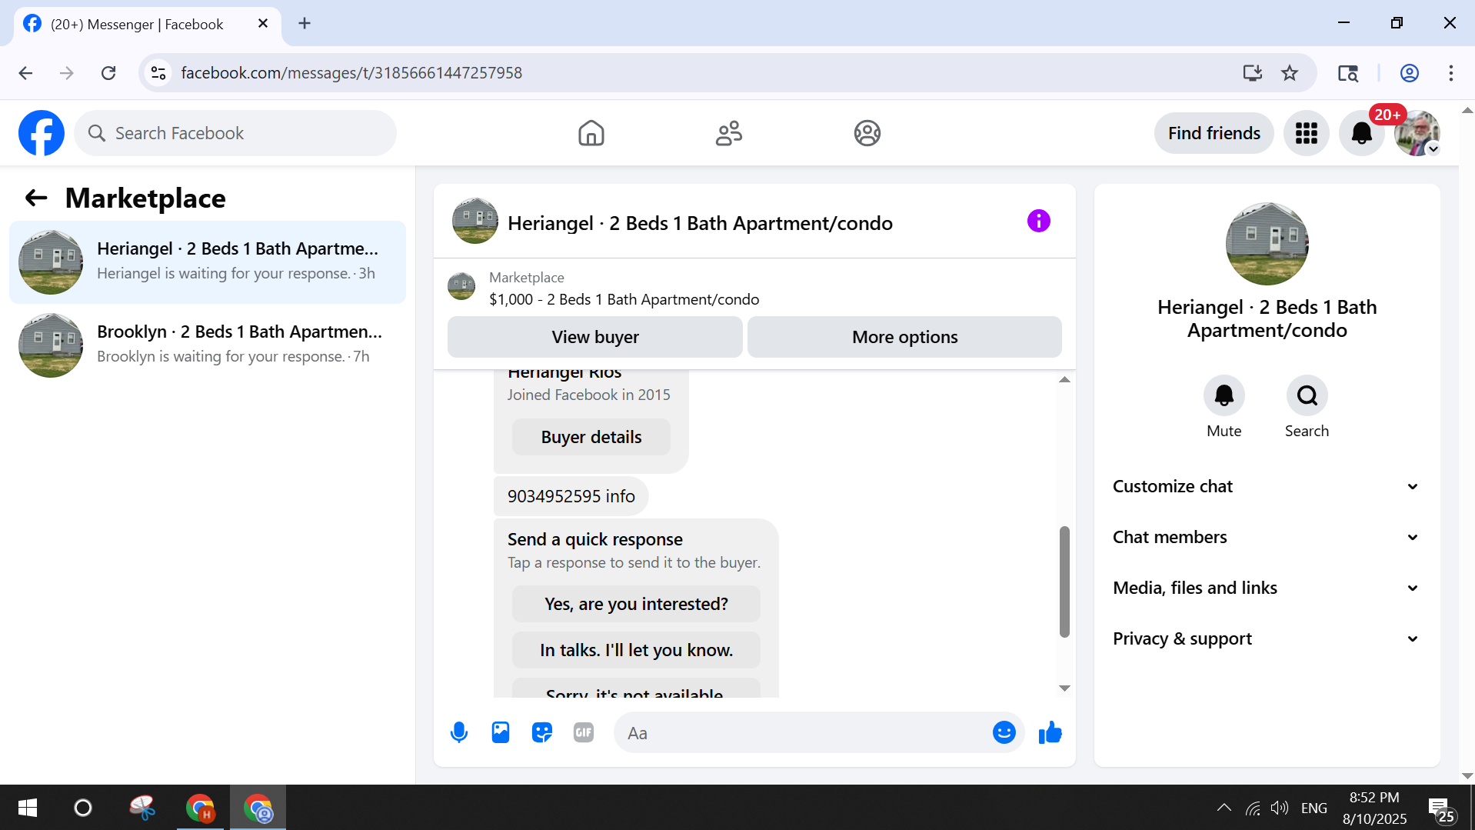View site information icon in address bar
The height and width of the screenshot is (830, 1475).
pos(158,73)
